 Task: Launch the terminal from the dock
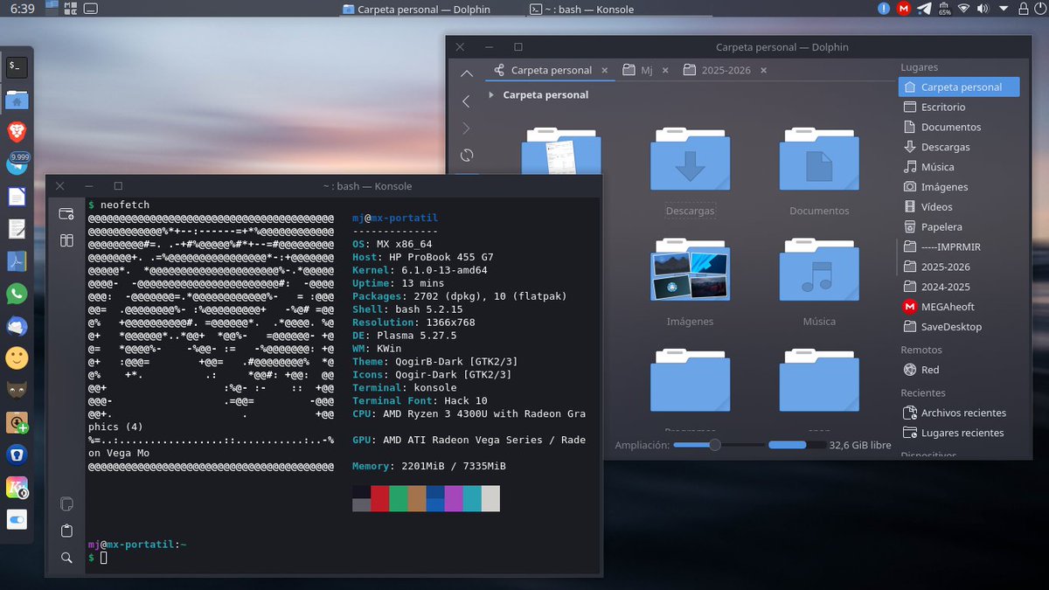(17, 66)
